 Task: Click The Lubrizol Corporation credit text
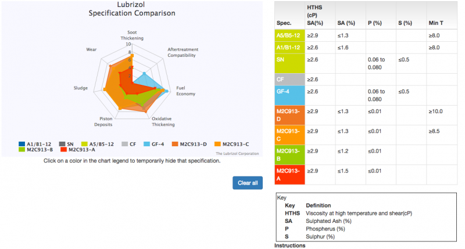(237, 153)
